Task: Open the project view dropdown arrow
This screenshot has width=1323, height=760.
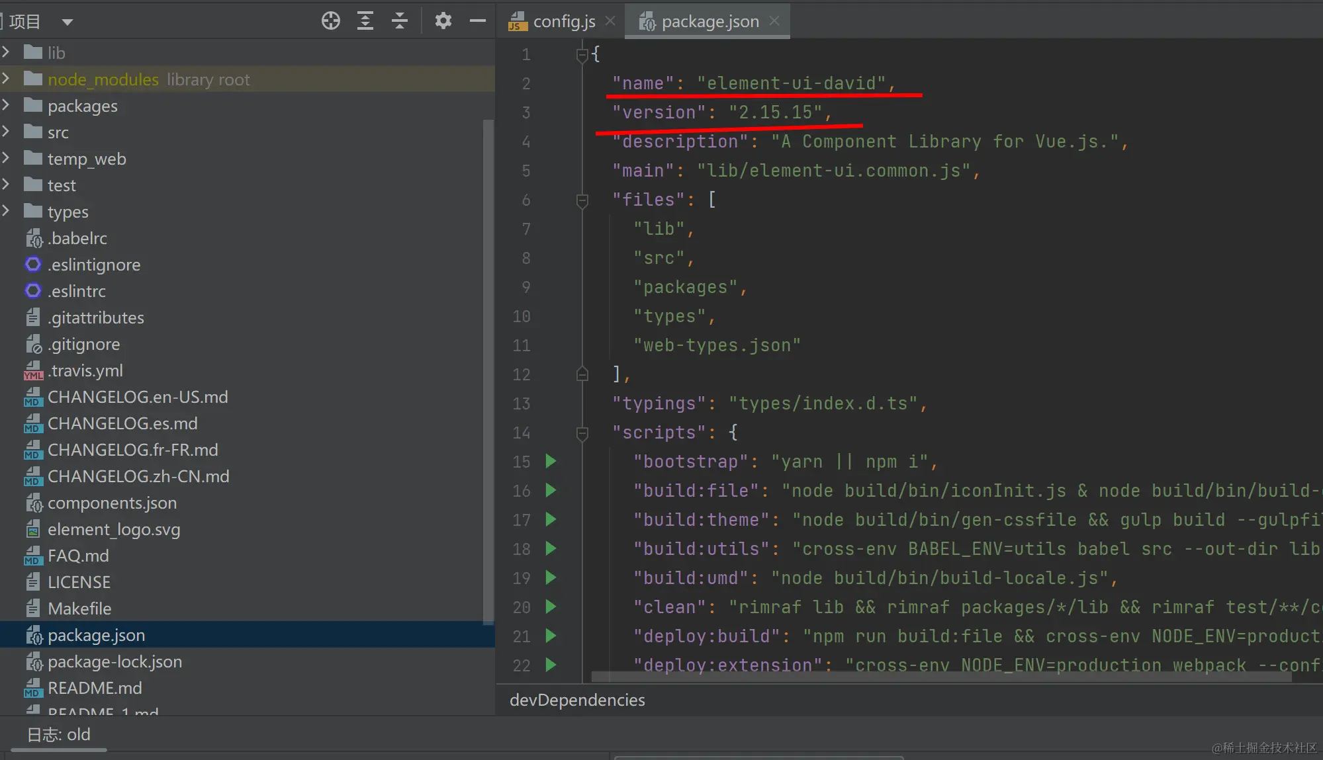Action: 67,22
